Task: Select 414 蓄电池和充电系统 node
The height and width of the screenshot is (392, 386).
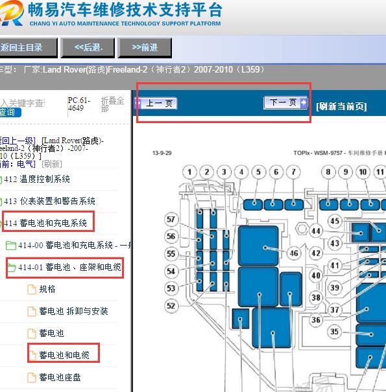Action: (x=45, y=223)
